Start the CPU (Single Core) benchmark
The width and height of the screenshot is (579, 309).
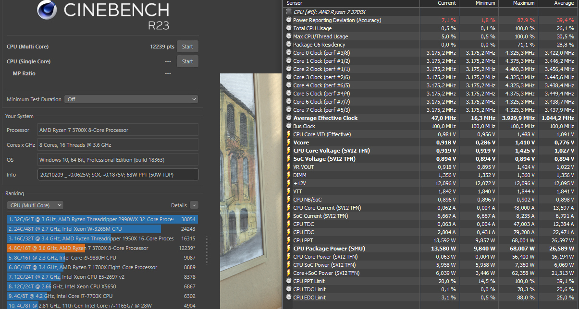187,61
